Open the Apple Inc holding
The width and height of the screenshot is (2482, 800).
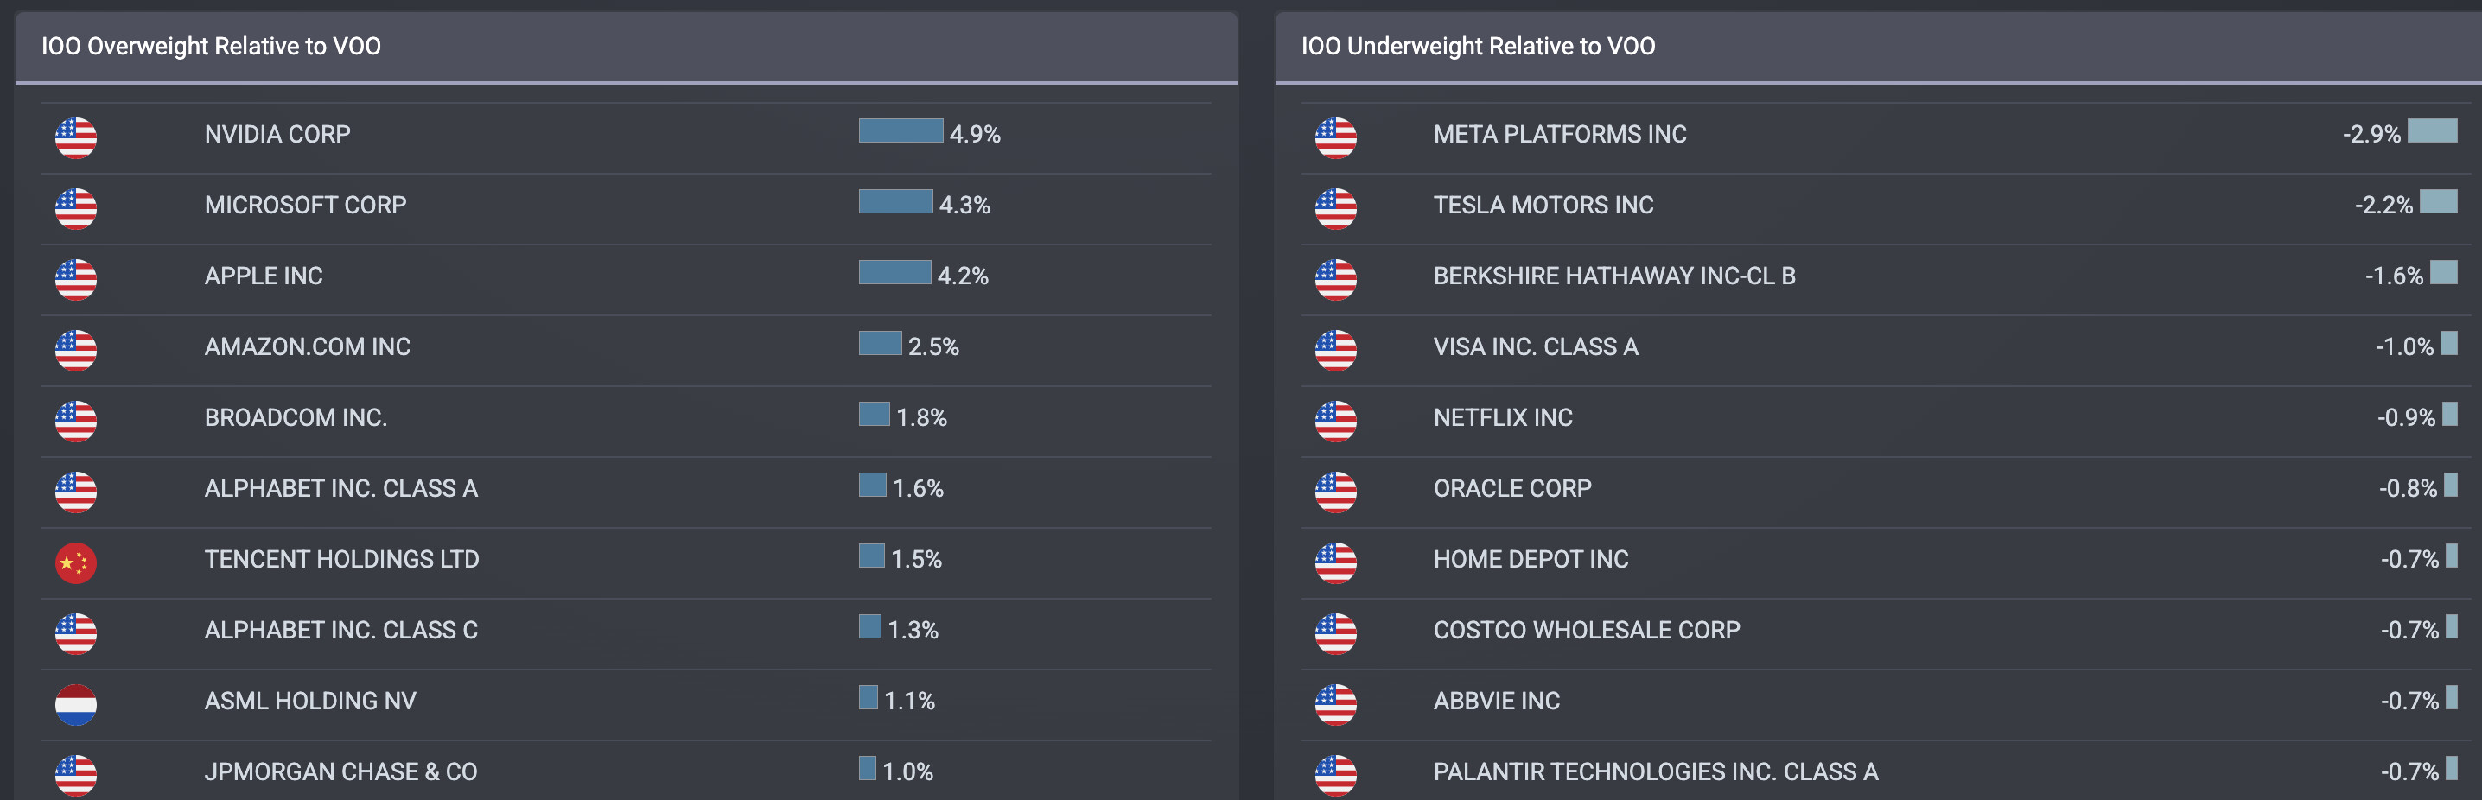pos(263,276)
